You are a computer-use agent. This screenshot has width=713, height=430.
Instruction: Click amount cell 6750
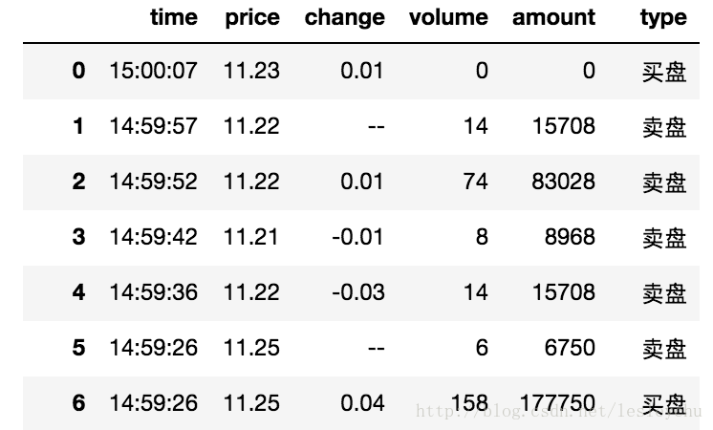point(570,348)
